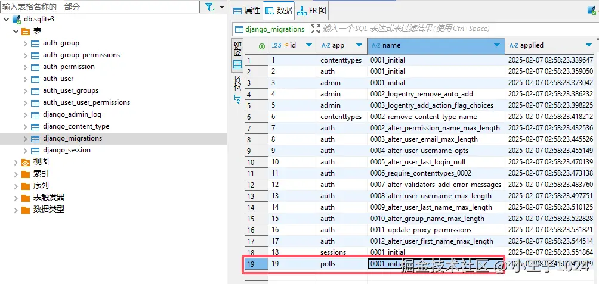This screenshot has width=599, height=284.
Task: Select the django_session table
Action: coord(67,150)
